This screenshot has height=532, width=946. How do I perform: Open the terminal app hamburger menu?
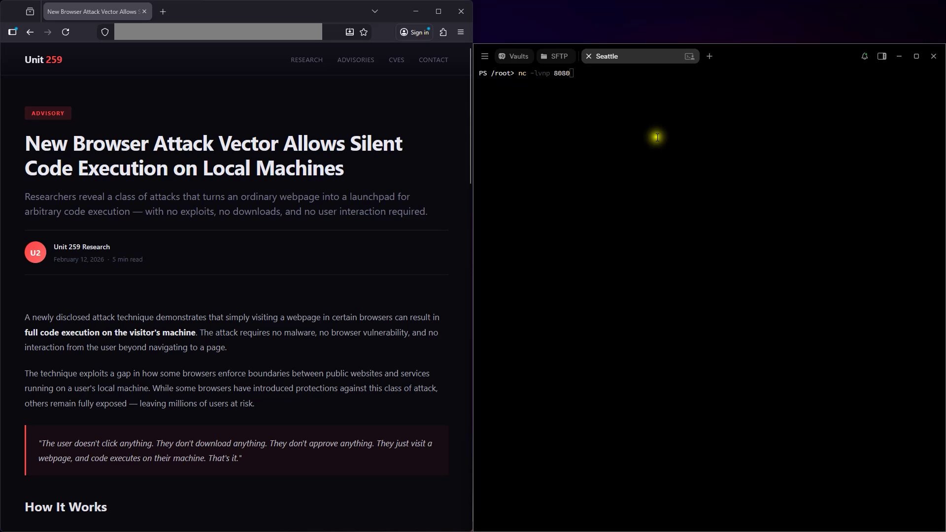point(485,56)
